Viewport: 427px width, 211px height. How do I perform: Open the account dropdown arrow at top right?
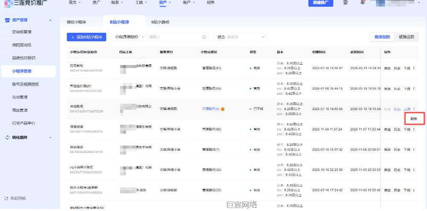tap(419, 3)
